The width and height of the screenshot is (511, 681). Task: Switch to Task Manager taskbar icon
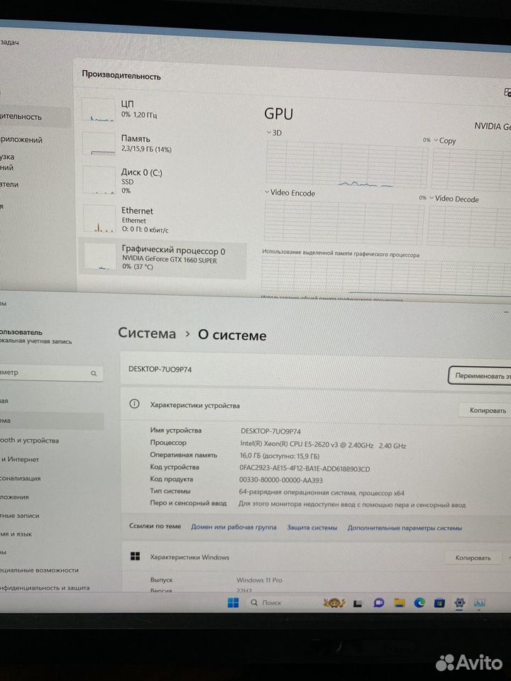(x=480, y=603)
